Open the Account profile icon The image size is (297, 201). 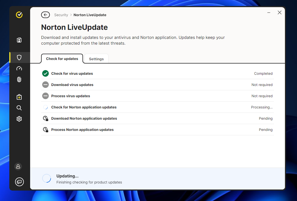point(18,166)
